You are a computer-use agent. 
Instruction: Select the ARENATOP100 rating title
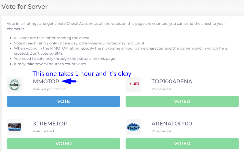coord(172,124)
